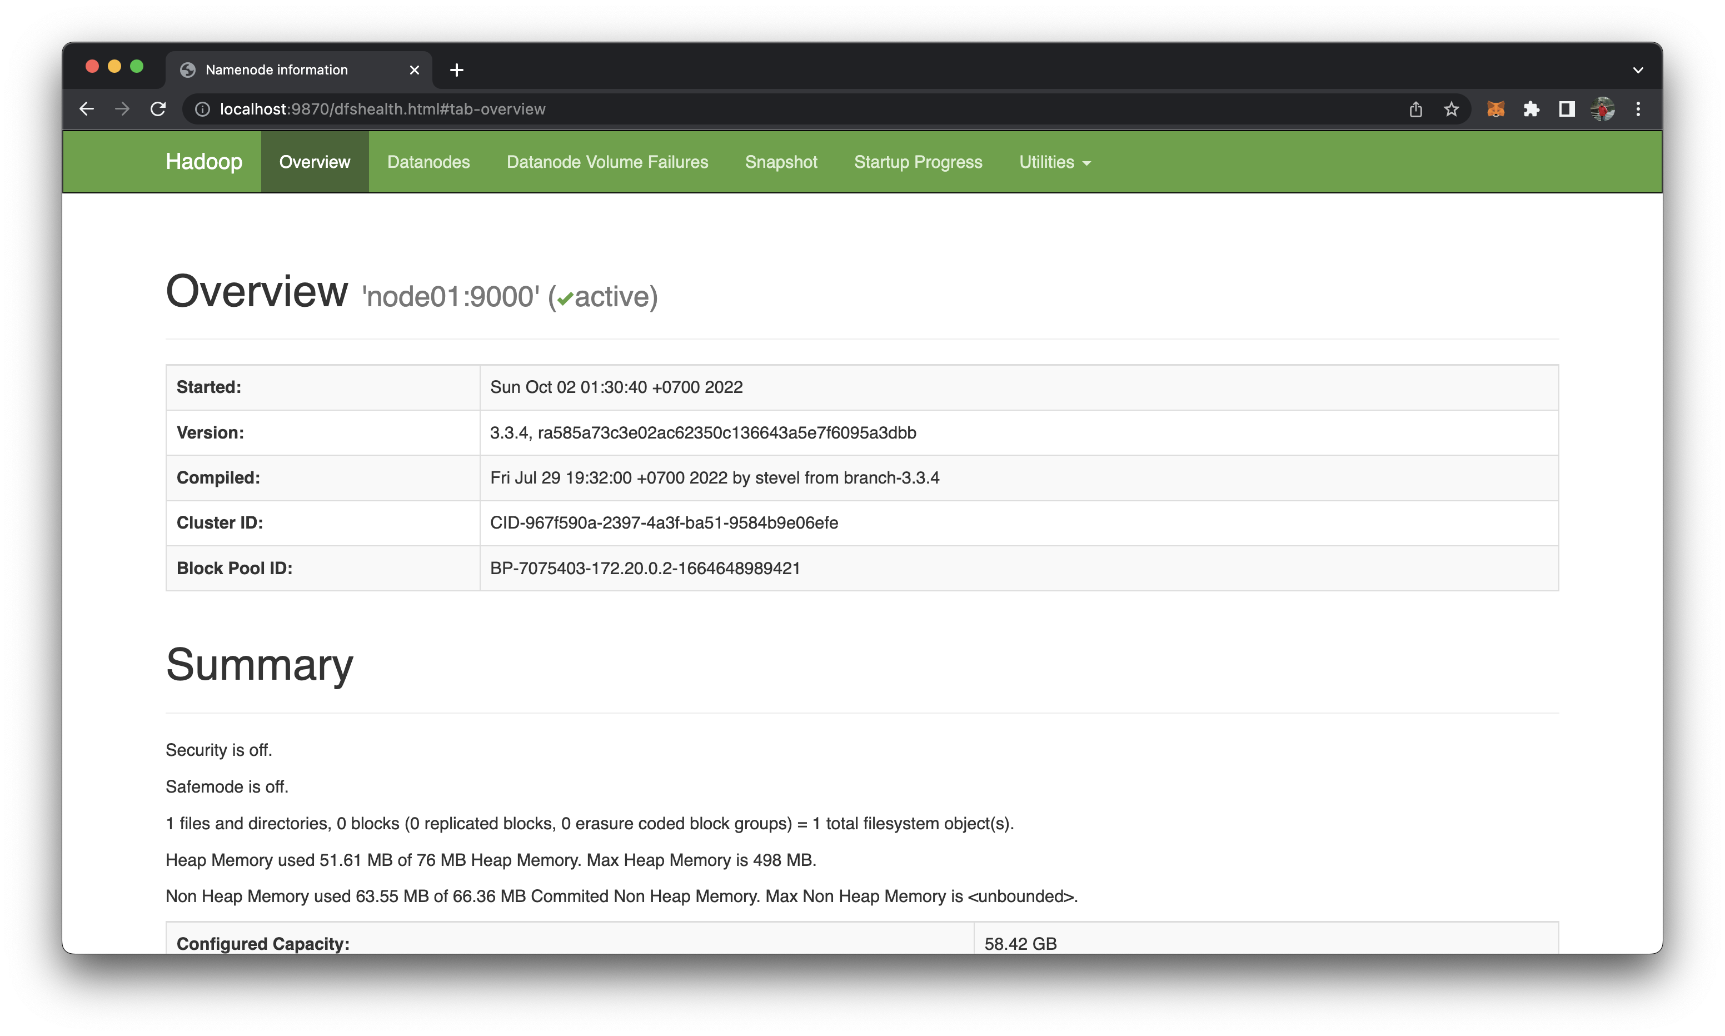Bookmark this page with star icon
This screenshot has width=1725, height=1036.
click(1452, 109)
